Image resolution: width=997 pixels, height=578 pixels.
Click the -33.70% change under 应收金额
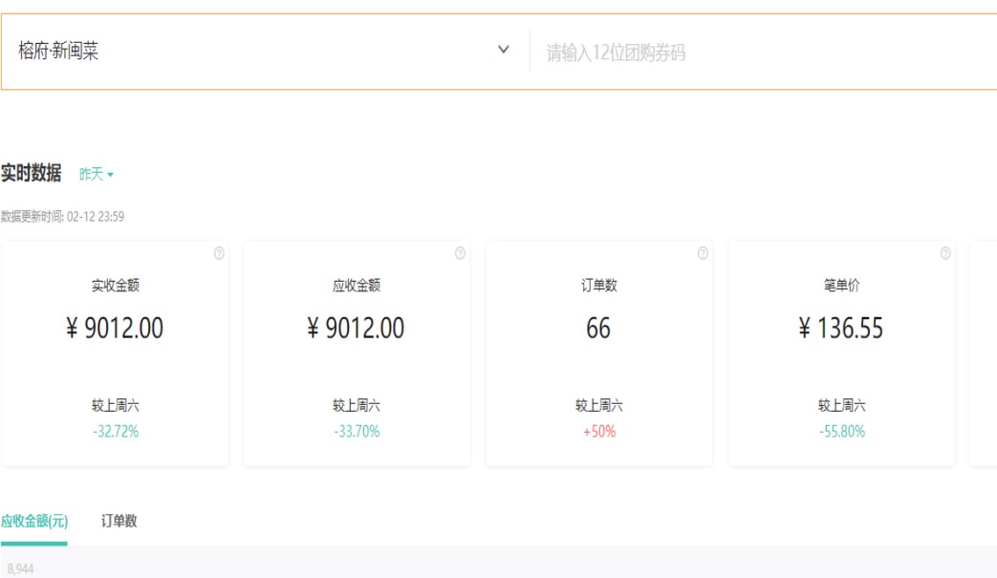(x=357, y=432)
